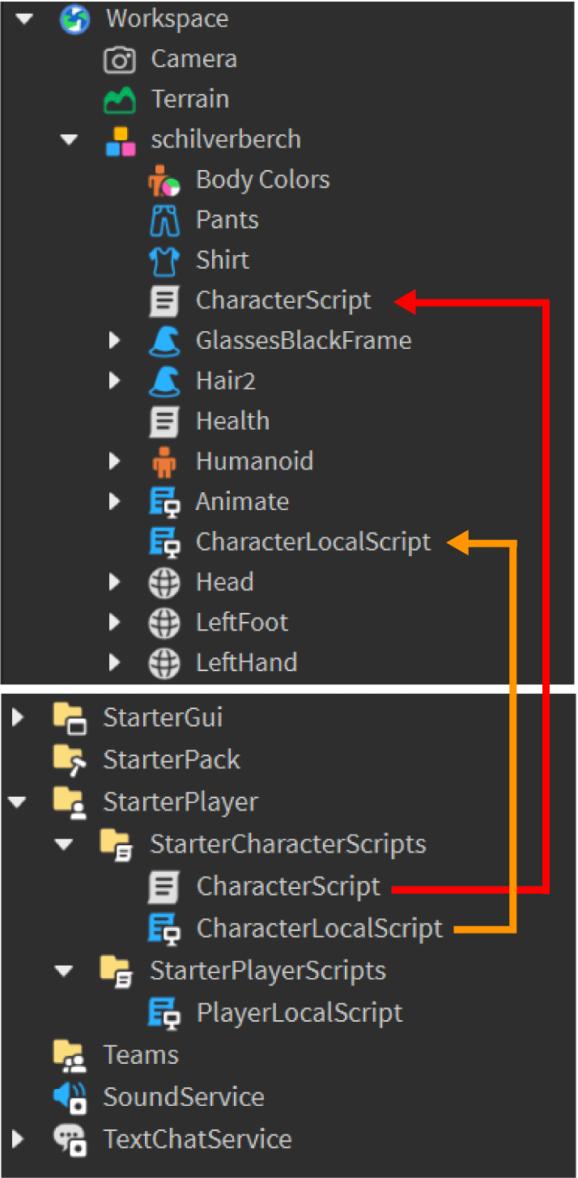Select the Camera icon under Workspace
Image resolution: width=578 pixels, height=1178 pixels.
(120, 59)
